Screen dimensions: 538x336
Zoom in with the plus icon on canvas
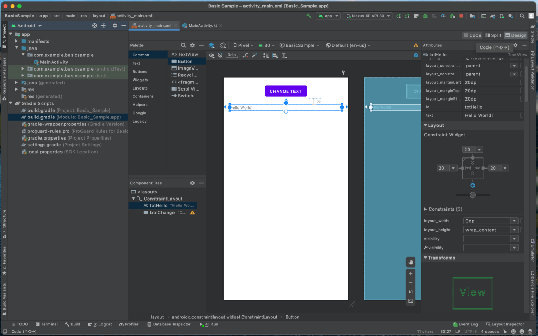[x=411, y=274]
